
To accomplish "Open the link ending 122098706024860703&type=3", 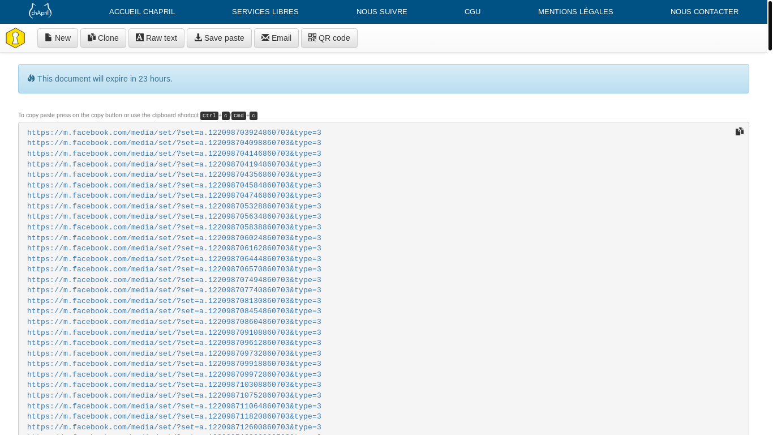I will point(174,238).
